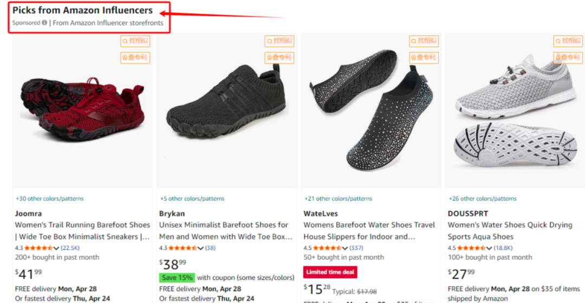Click 找相似 on the DOUSSPRT gray shoes

pos(568,41)
